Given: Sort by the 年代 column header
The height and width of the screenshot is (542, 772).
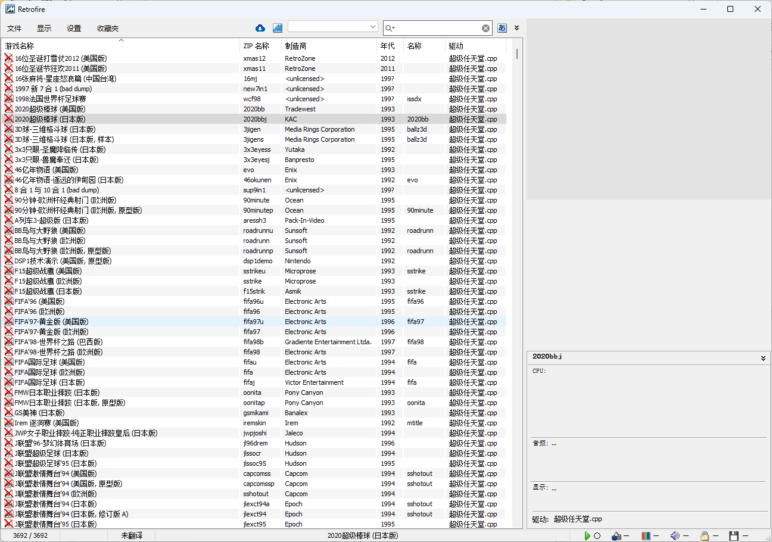Looking at the screenshot, I should [x=391, y=46].
